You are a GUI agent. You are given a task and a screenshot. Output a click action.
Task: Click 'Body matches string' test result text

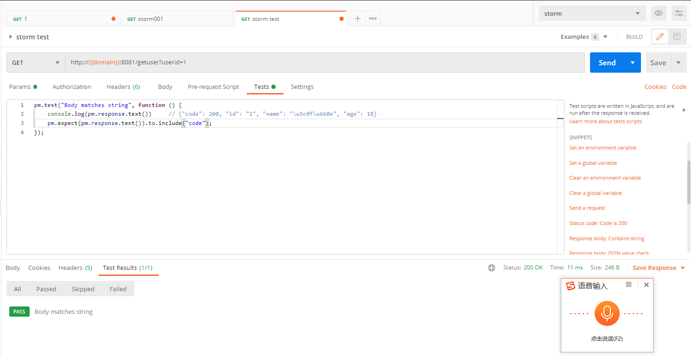click(x=63, y=312)
